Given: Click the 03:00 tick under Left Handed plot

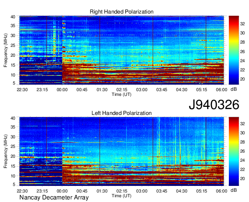Looking at the screenshot, I should (142, 191).
